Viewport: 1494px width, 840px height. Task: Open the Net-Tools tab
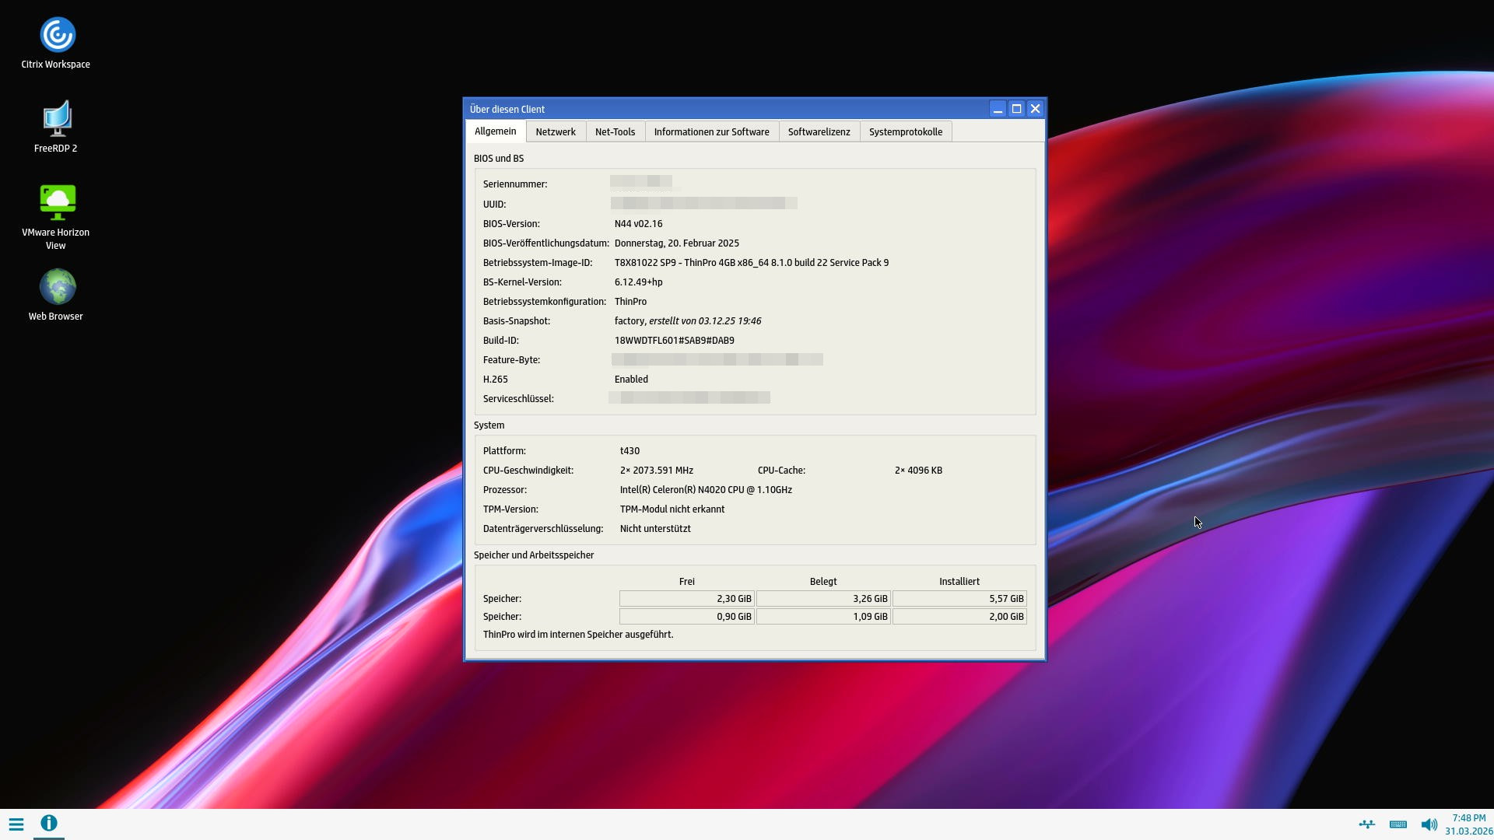[615, 131]
